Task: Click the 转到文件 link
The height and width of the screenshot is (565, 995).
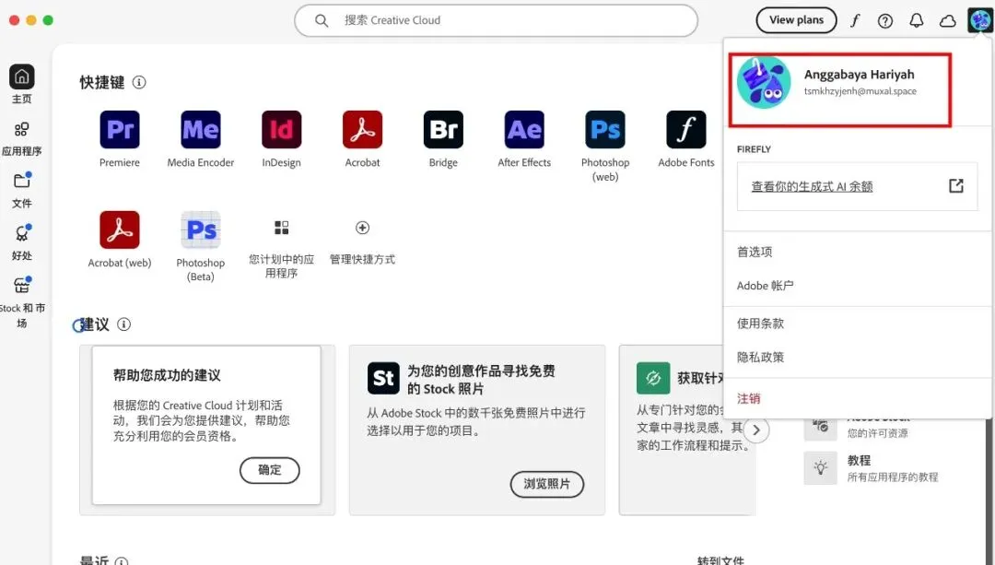Action: (x=720, y=560)
